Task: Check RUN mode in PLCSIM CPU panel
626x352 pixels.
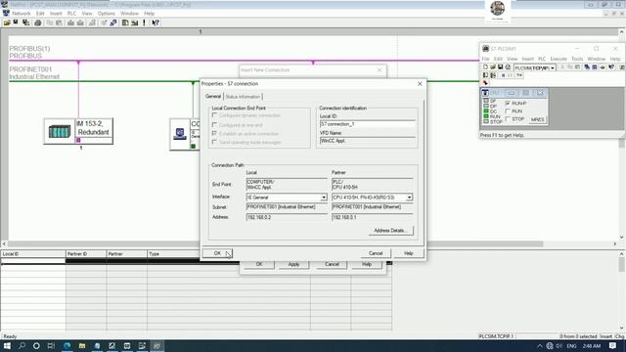Action: click(x=508, y=111)
